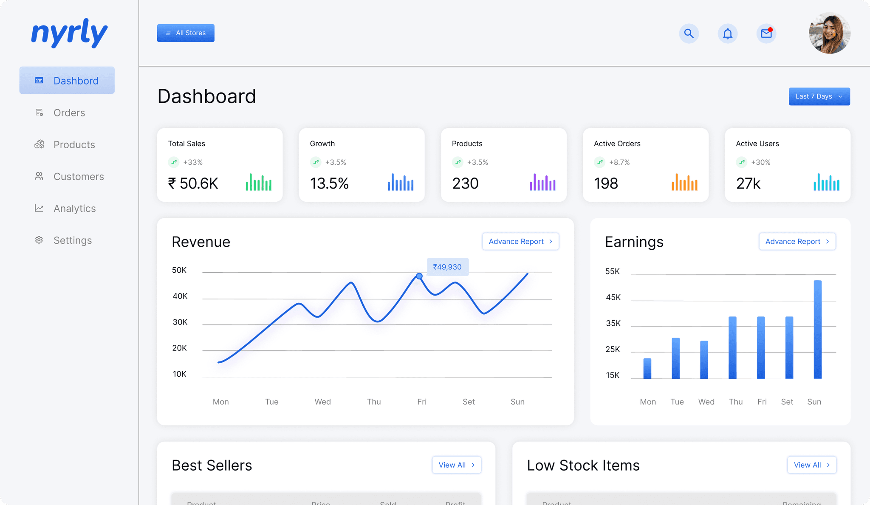Open Advance Report for Revenue
870x505 pixels.
pos(520,241)
